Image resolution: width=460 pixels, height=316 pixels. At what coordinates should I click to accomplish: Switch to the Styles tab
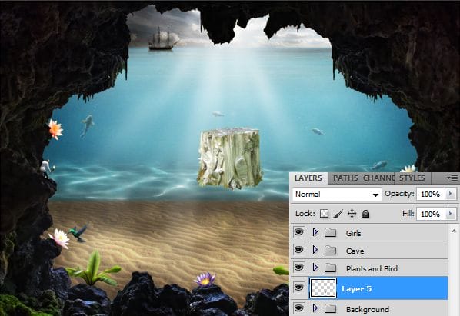412,178
